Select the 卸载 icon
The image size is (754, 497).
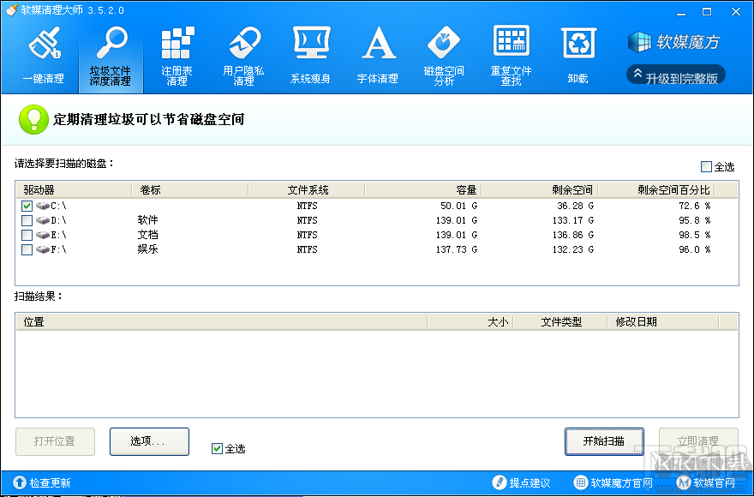[x=577, y=54]
